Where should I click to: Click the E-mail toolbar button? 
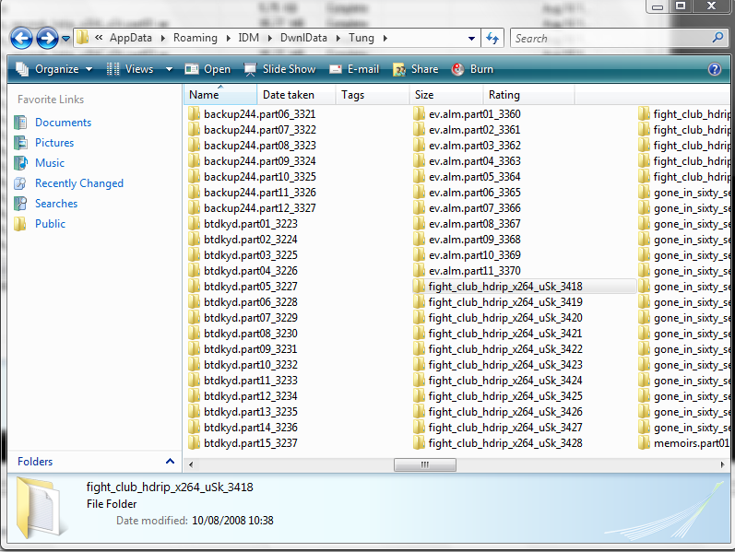(354, 69)
